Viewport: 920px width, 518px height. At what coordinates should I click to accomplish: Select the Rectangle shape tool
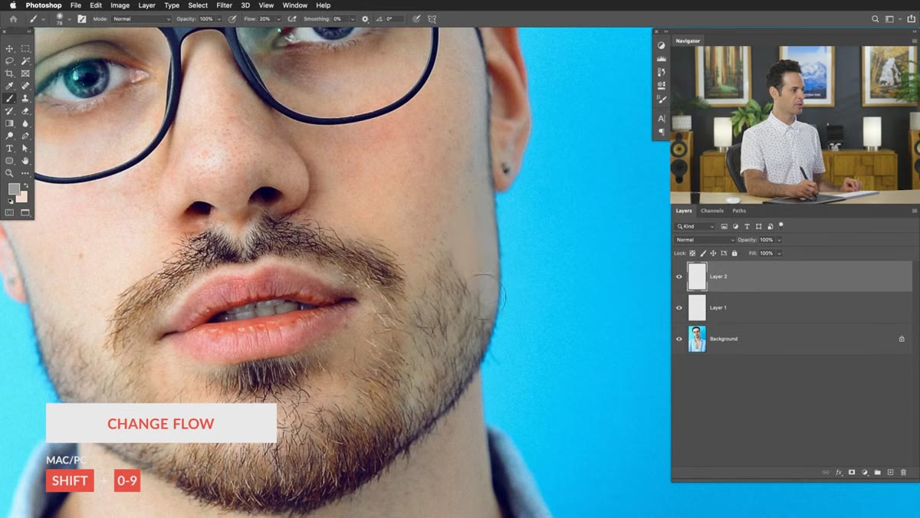point(10,161)
